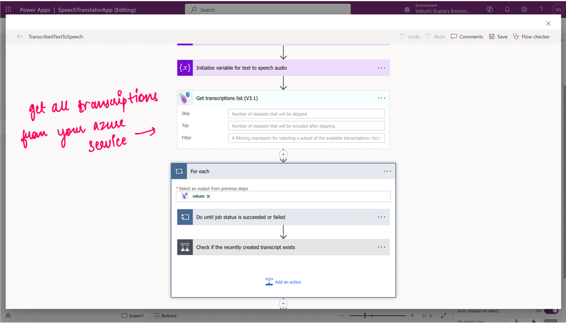Open the environment picker icon
Screen dimensions: 566x323
pos(407,10)
